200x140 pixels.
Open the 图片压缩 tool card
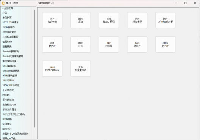[x=80, y=20]
